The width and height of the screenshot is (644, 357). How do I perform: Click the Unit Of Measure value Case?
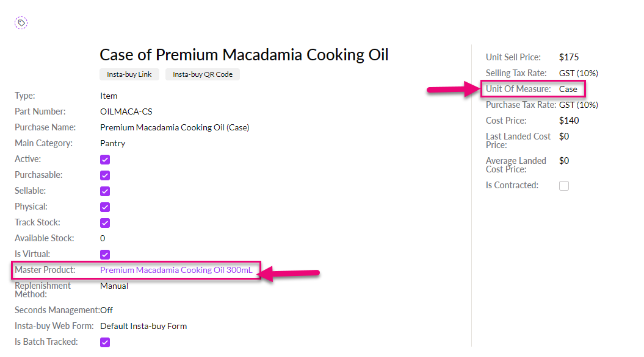568,89
